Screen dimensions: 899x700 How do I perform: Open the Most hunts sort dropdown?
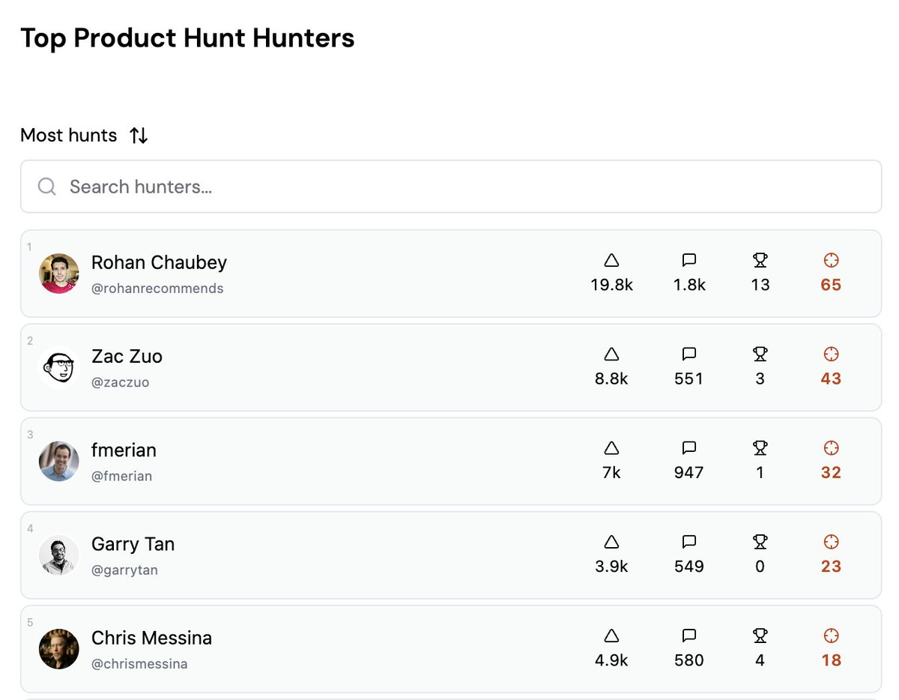tap(69, 136)
